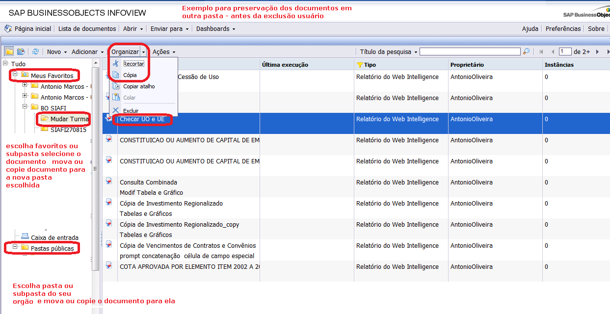610x314 pixels.
Task: Click the search magnifier icon
Action: pyautogui.click(x=526, y=52)
